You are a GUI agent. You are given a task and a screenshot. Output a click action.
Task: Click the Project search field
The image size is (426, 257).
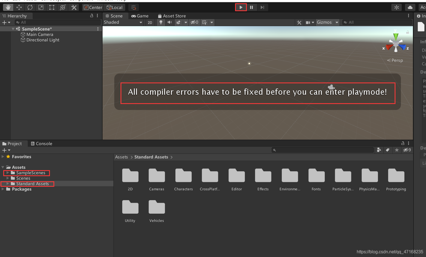323,150
